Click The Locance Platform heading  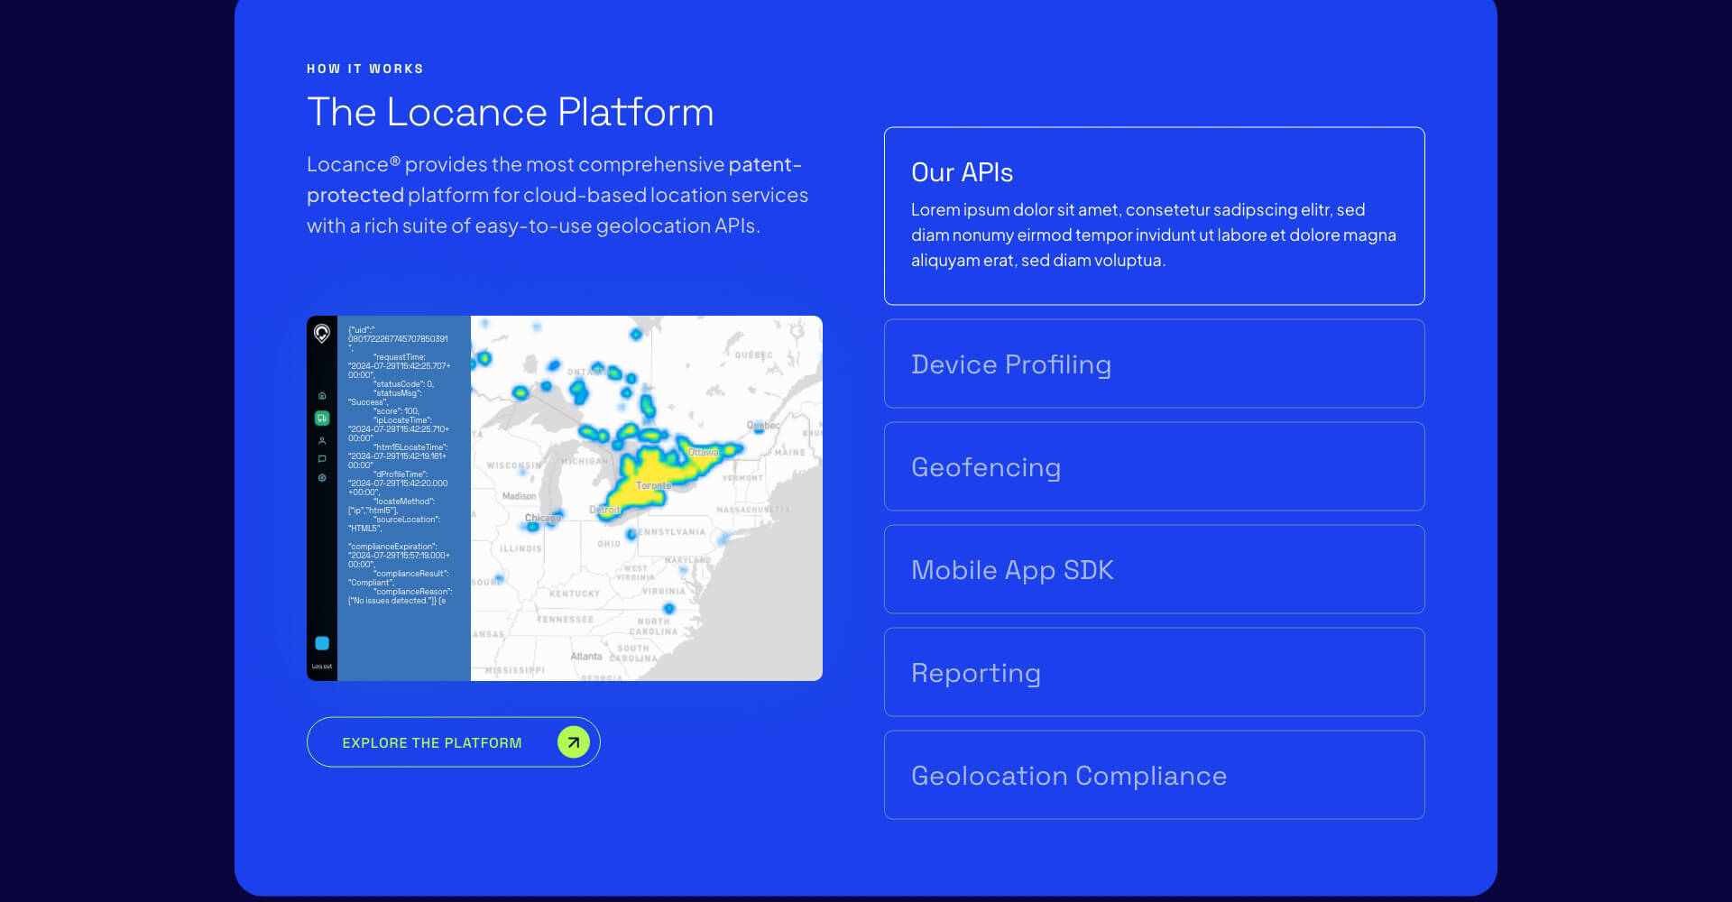pyautogui.click(x=511, y=112)
